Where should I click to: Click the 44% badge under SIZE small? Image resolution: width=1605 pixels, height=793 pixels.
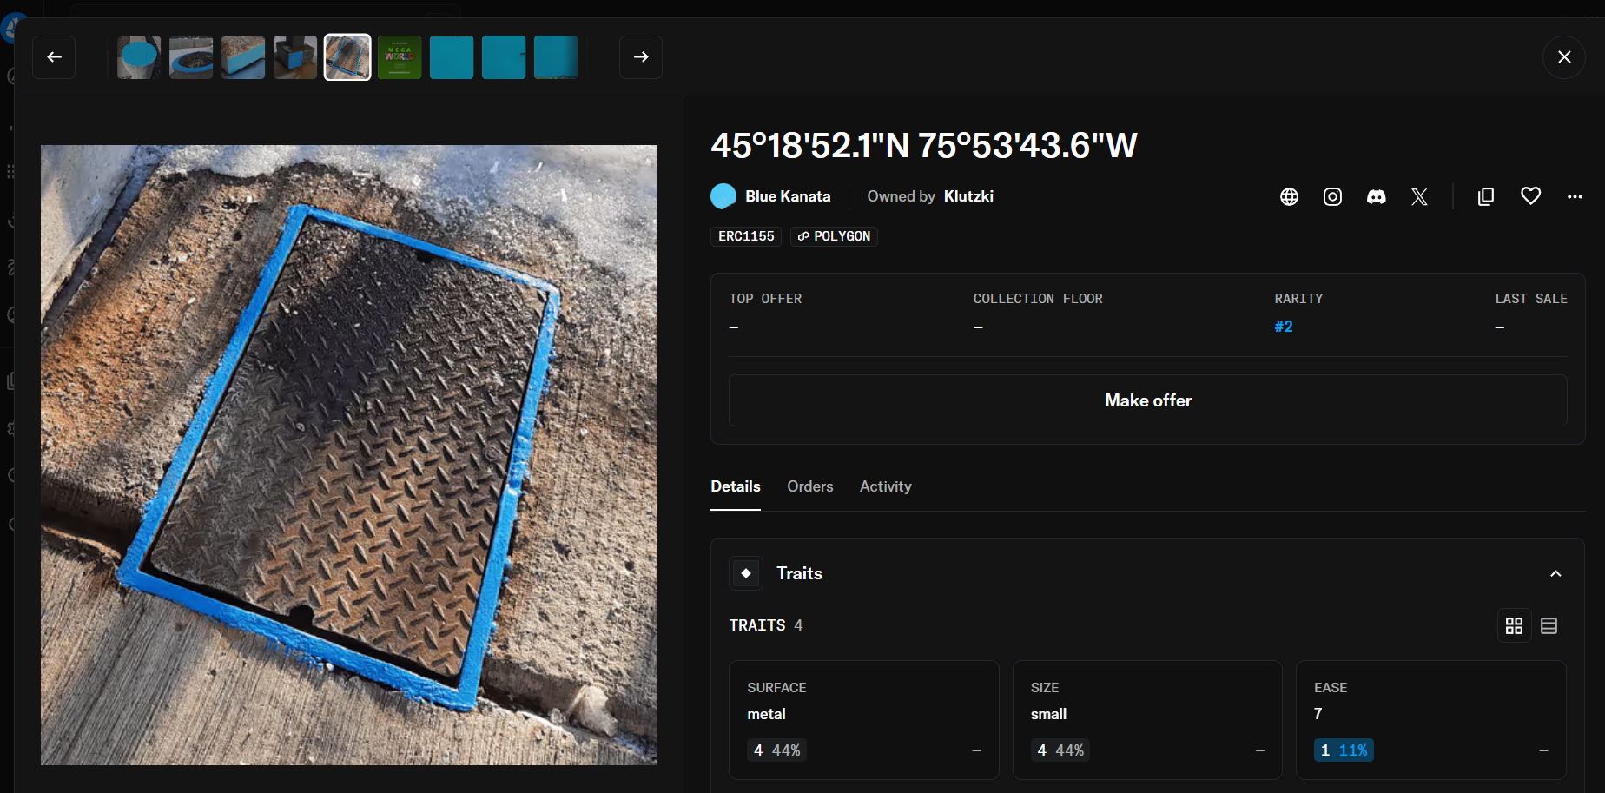[1060, 750]
